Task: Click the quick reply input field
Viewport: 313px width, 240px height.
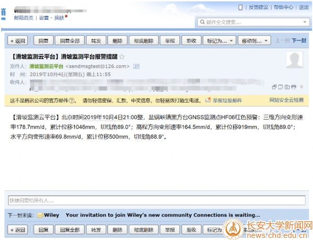Action: 157,200
